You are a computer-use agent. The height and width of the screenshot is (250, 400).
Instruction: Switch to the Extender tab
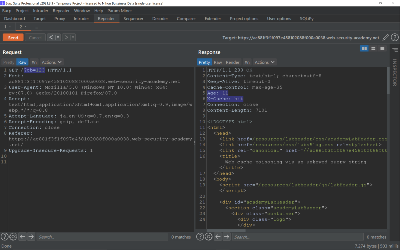[x=213, y=19]
